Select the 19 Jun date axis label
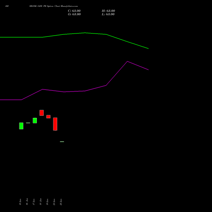 click(x=47, y=202)
